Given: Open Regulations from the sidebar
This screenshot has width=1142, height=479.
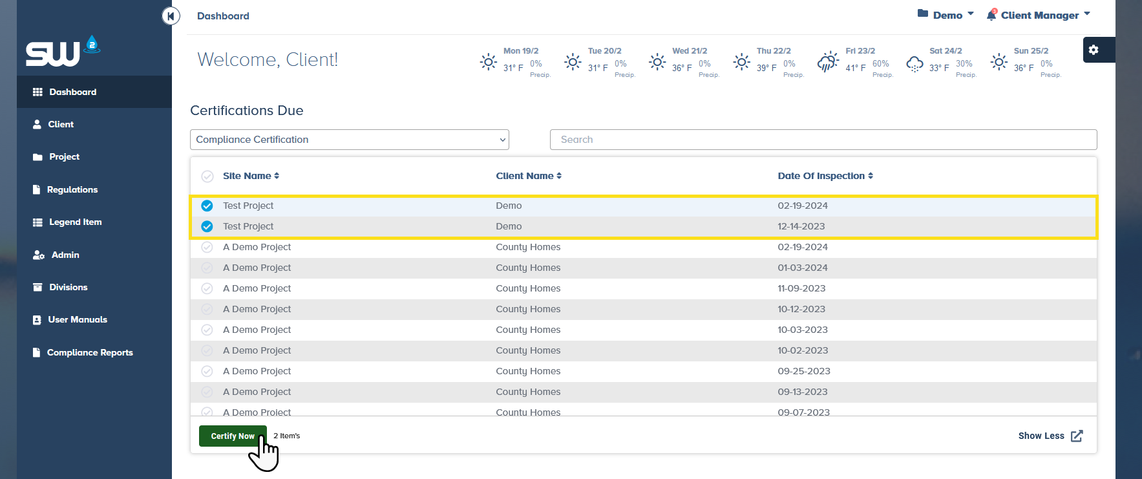Looking at the screenshot, I should (72, 189).
